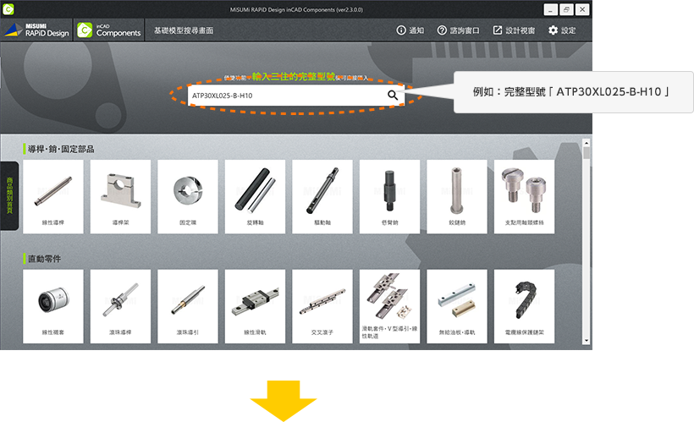Image resolution: width=694 pixels, height=422 pixels.
Task: Minimize the inCAD Components window
Action: tap(551, 9)
